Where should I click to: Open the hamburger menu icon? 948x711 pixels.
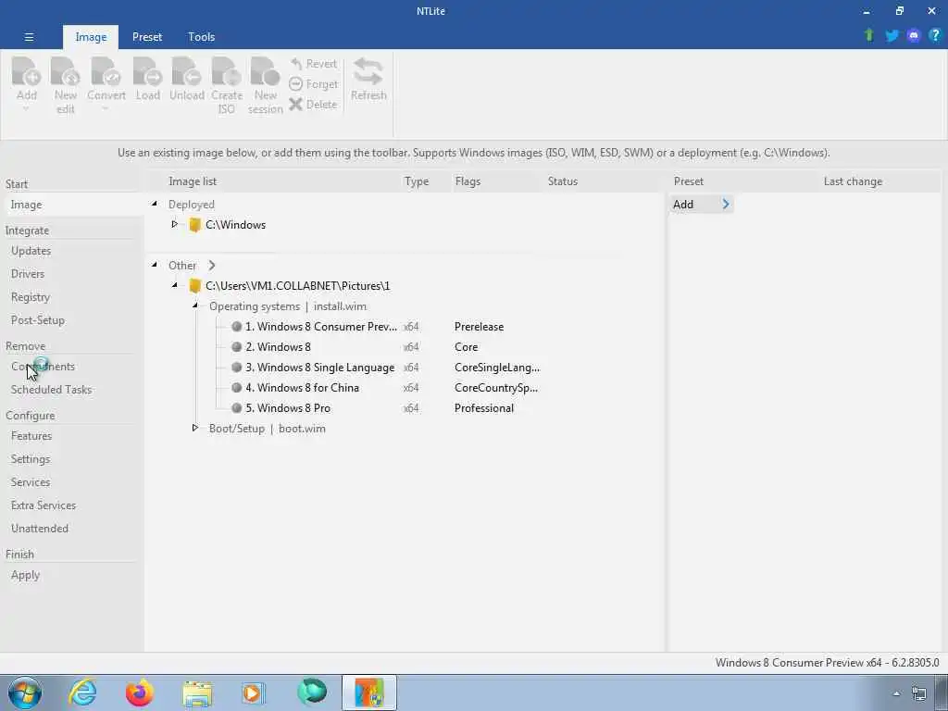pyautogui.click(x=29, y=37)
